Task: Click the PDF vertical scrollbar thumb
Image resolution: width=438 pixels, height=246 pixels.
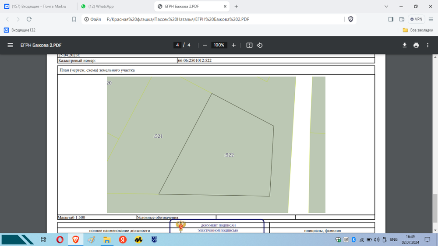Action: point(435,209)
